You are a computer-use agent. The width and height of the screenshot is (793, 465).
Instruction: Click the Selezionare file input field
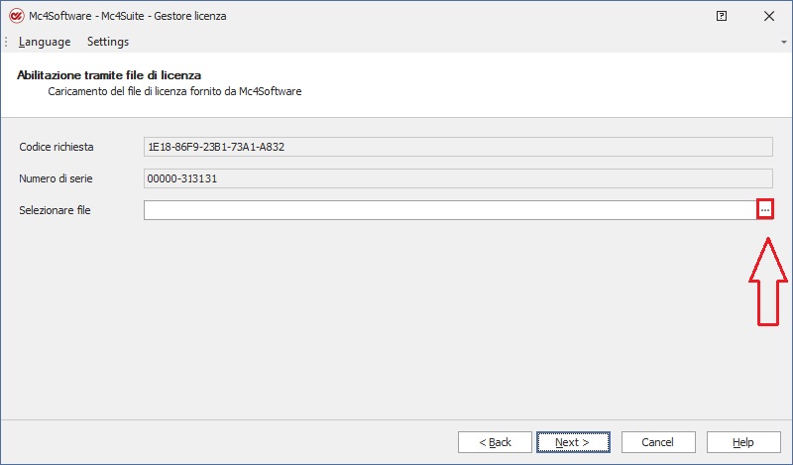pyautogui.click(x=450, y=210)
